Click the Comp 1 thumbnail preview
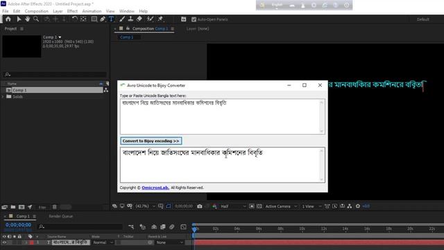The image size is (444, 250). click(22, 47)
